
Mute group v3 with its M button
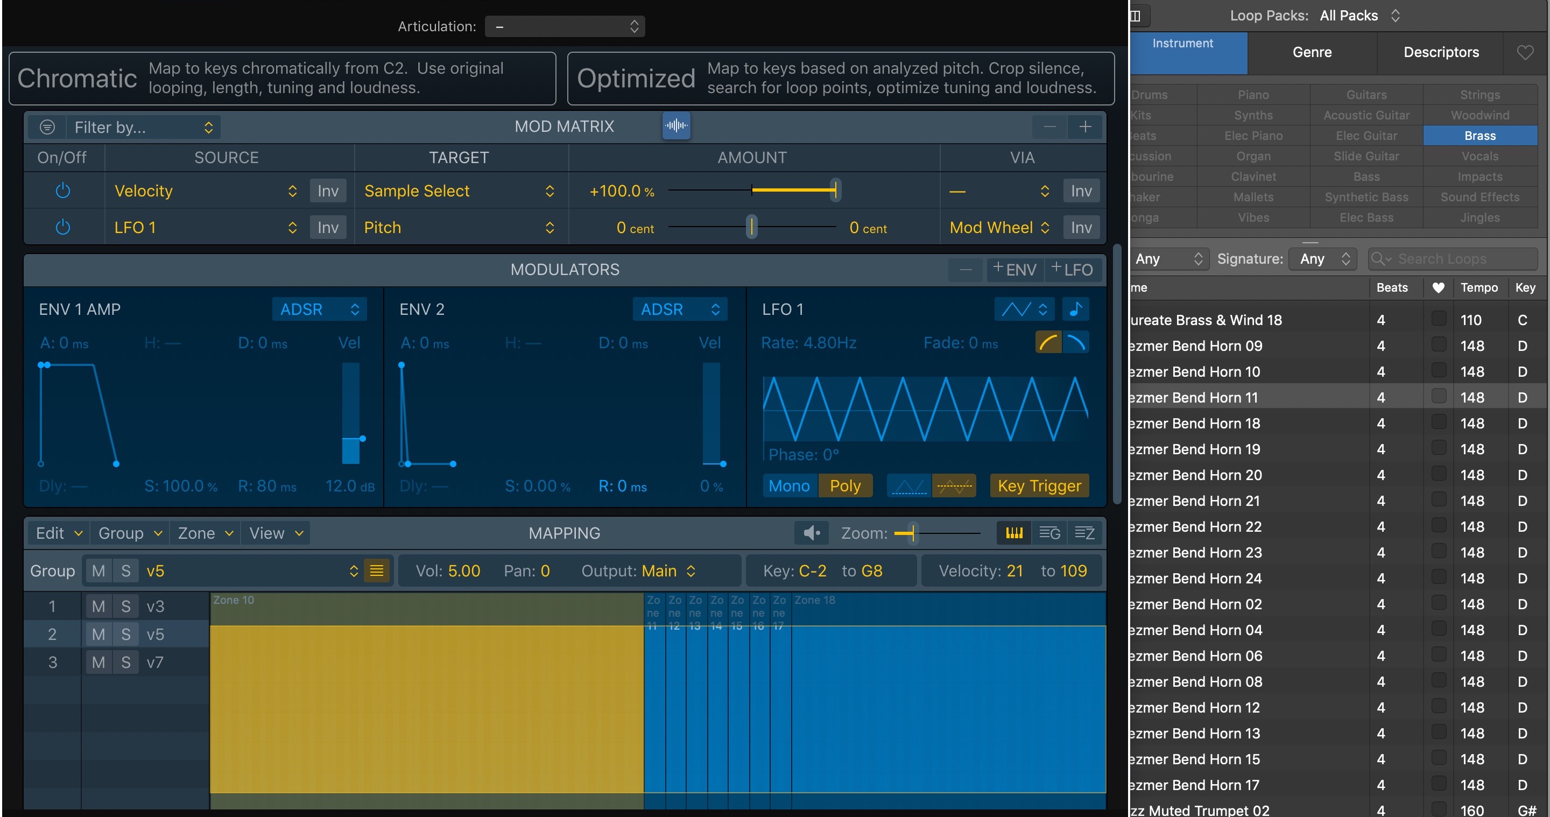[98, 607]
